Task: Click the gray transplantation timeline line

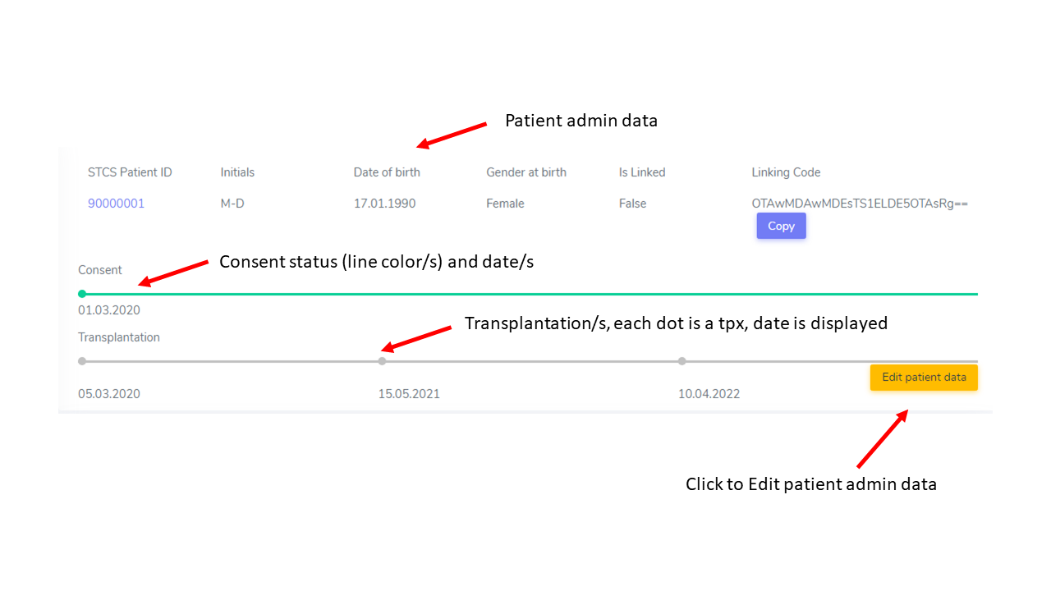Action: coord(530,361)
